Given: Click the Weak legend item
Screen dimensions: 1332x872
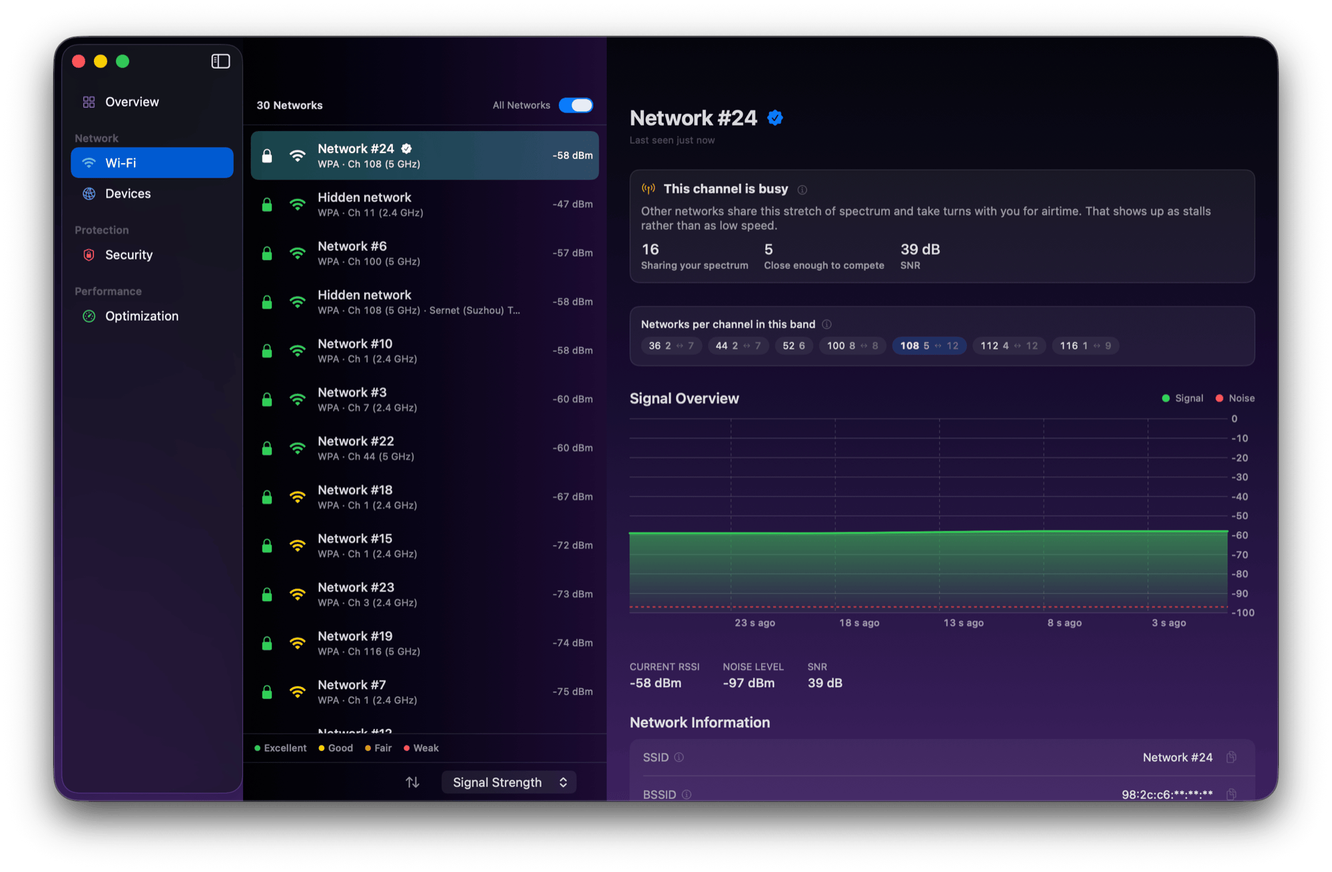Looking at the screenshot, I should (421, 748).
